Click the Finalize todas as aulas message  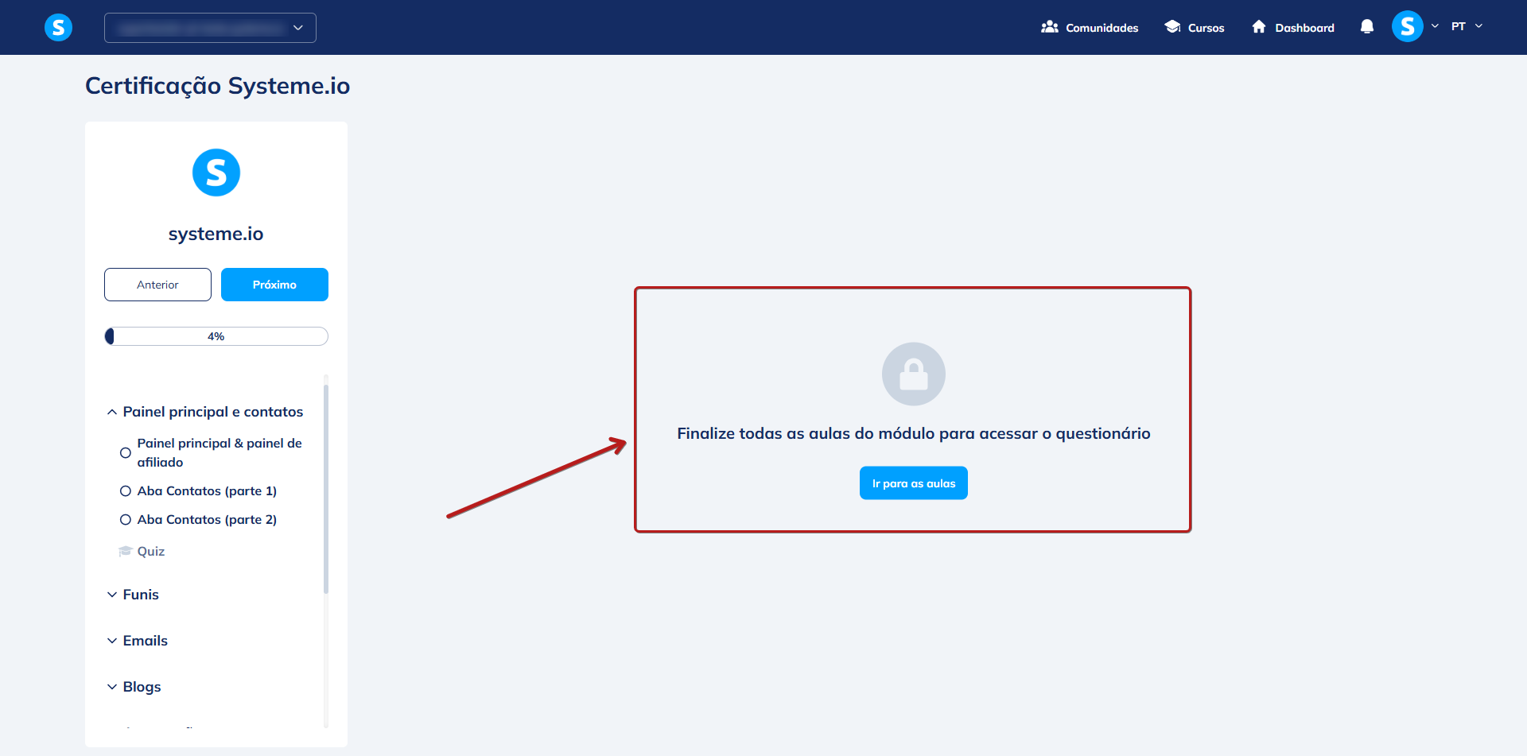click(x=914, y=434)
